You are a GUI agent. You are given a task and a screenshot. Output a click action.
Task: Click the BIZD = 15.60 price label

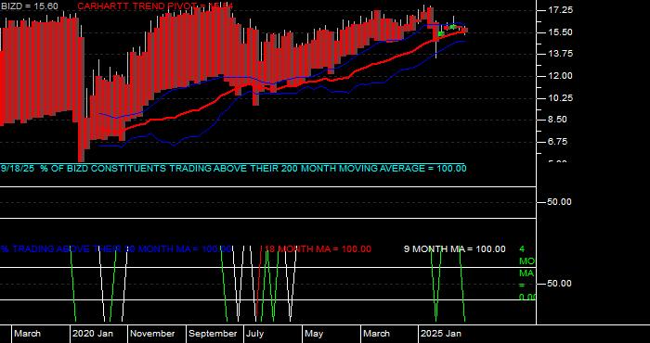click(29, 6)
